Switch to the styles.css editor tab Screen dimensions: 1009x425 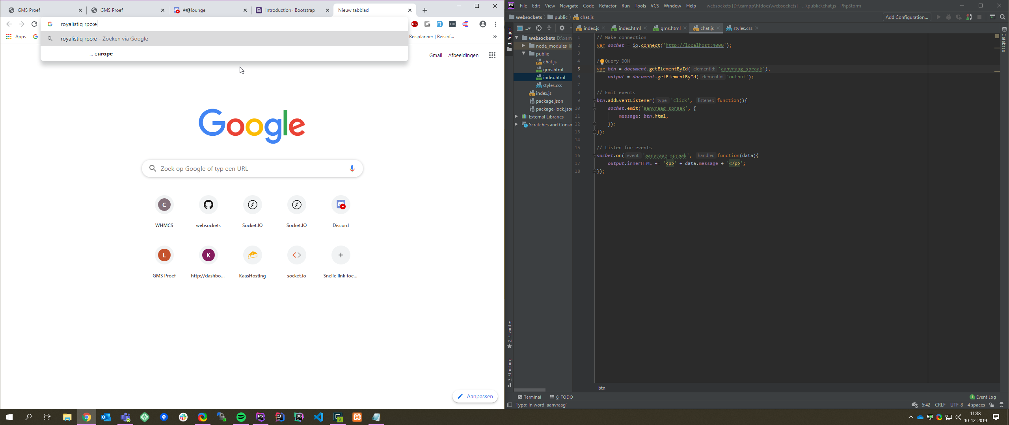(x=742, y=28)
